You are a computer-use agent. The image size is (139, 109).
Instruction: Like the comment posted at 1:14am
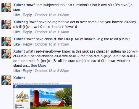[x=17, y=32]
